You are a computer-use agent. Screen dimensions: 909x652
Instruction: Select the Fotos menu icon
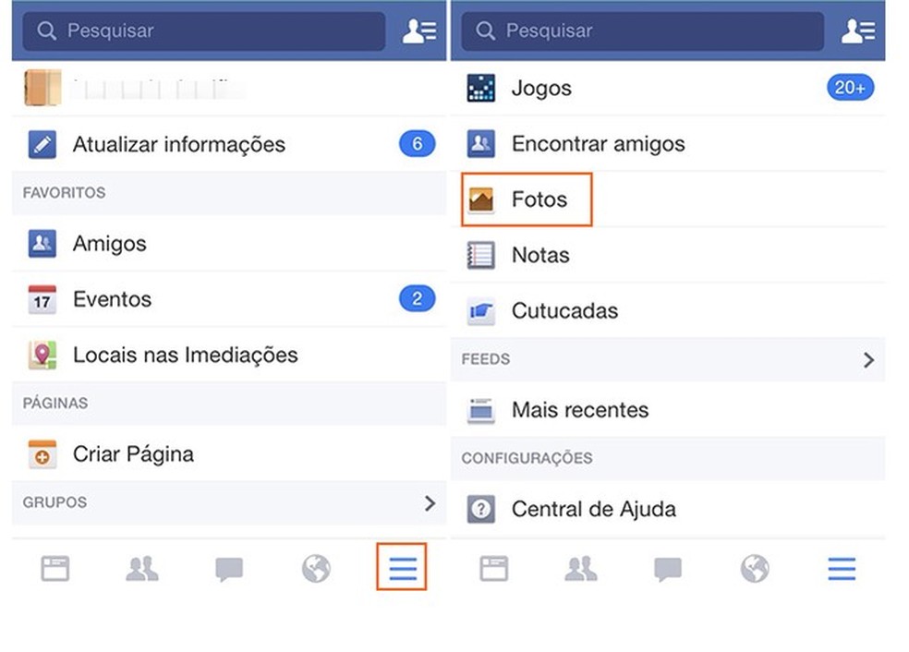480,199
